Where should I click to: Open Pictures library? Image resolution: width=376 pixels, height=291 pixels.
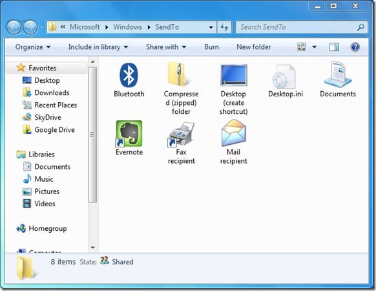click(47, 191)
